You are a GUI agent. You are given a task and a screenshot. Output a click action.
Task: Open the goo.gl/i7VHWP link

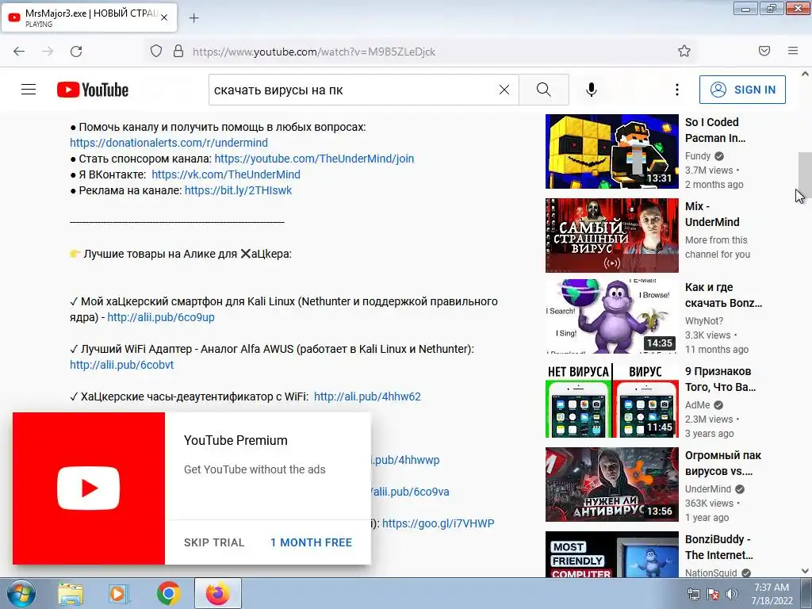[438, 523]
